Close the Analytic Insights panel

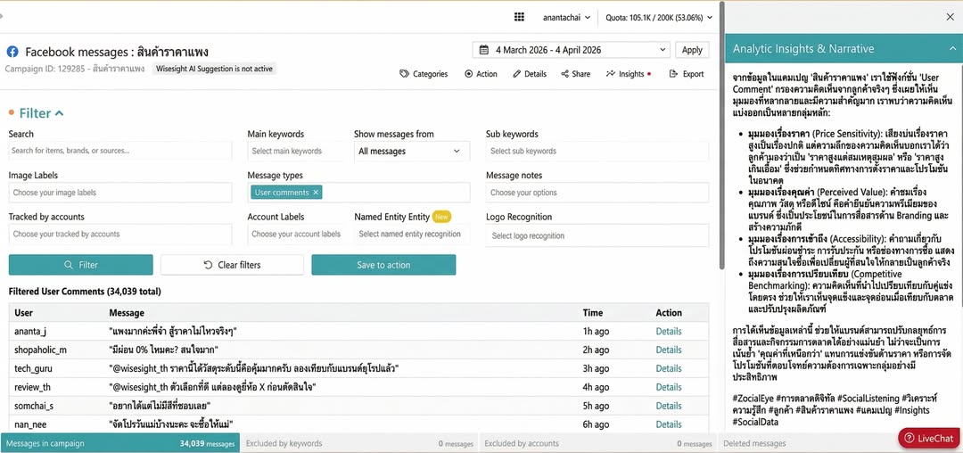point(950,17)
